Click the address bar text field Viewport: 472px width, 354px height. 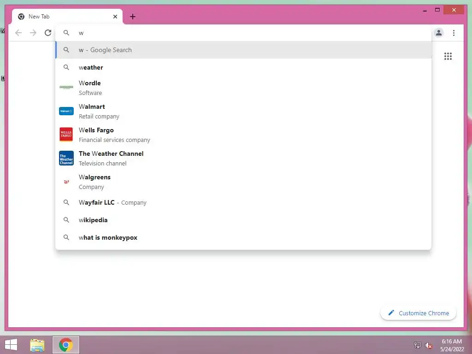[243, 33]
